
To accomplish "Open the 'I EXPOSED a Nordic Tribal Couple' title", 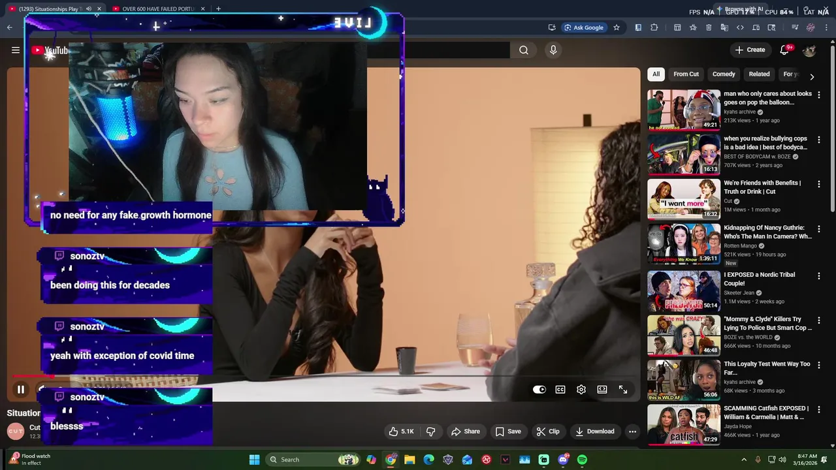I will point(760,279).
